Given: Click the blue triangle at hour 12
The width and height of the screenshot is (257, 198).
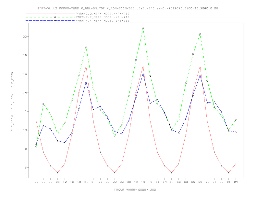Looking at the screenshot, I should tap(65, 143).
